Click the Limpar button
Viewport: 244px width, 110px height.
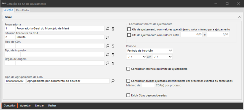click(x=39, y=106)
